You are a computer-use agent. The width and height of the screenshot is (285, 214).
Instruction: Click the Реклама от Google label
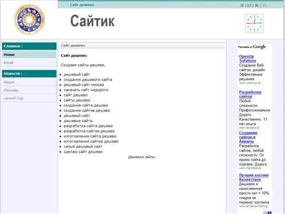(x=252, y=47)
